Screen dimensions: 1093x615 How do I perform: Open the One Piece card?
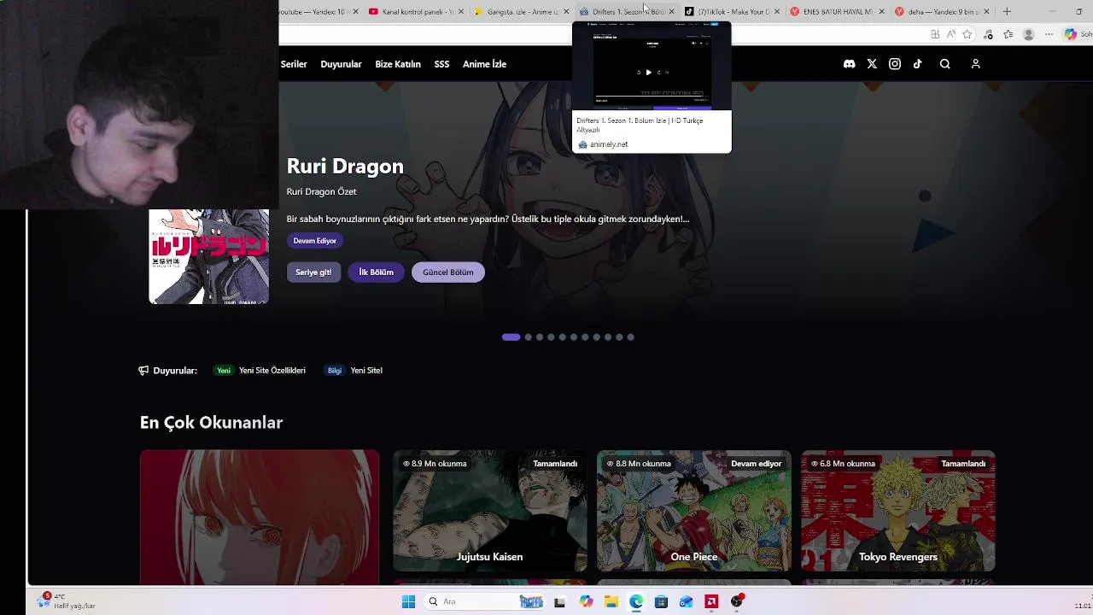[693, 511]
